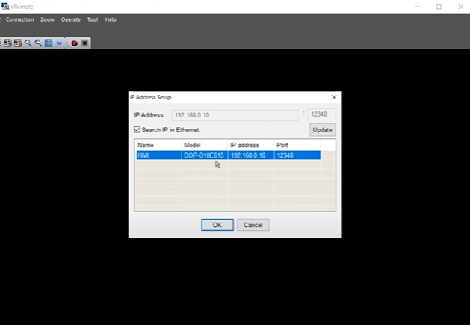
Task: Start recording with the red record icon
Action: tap(74, 43)
